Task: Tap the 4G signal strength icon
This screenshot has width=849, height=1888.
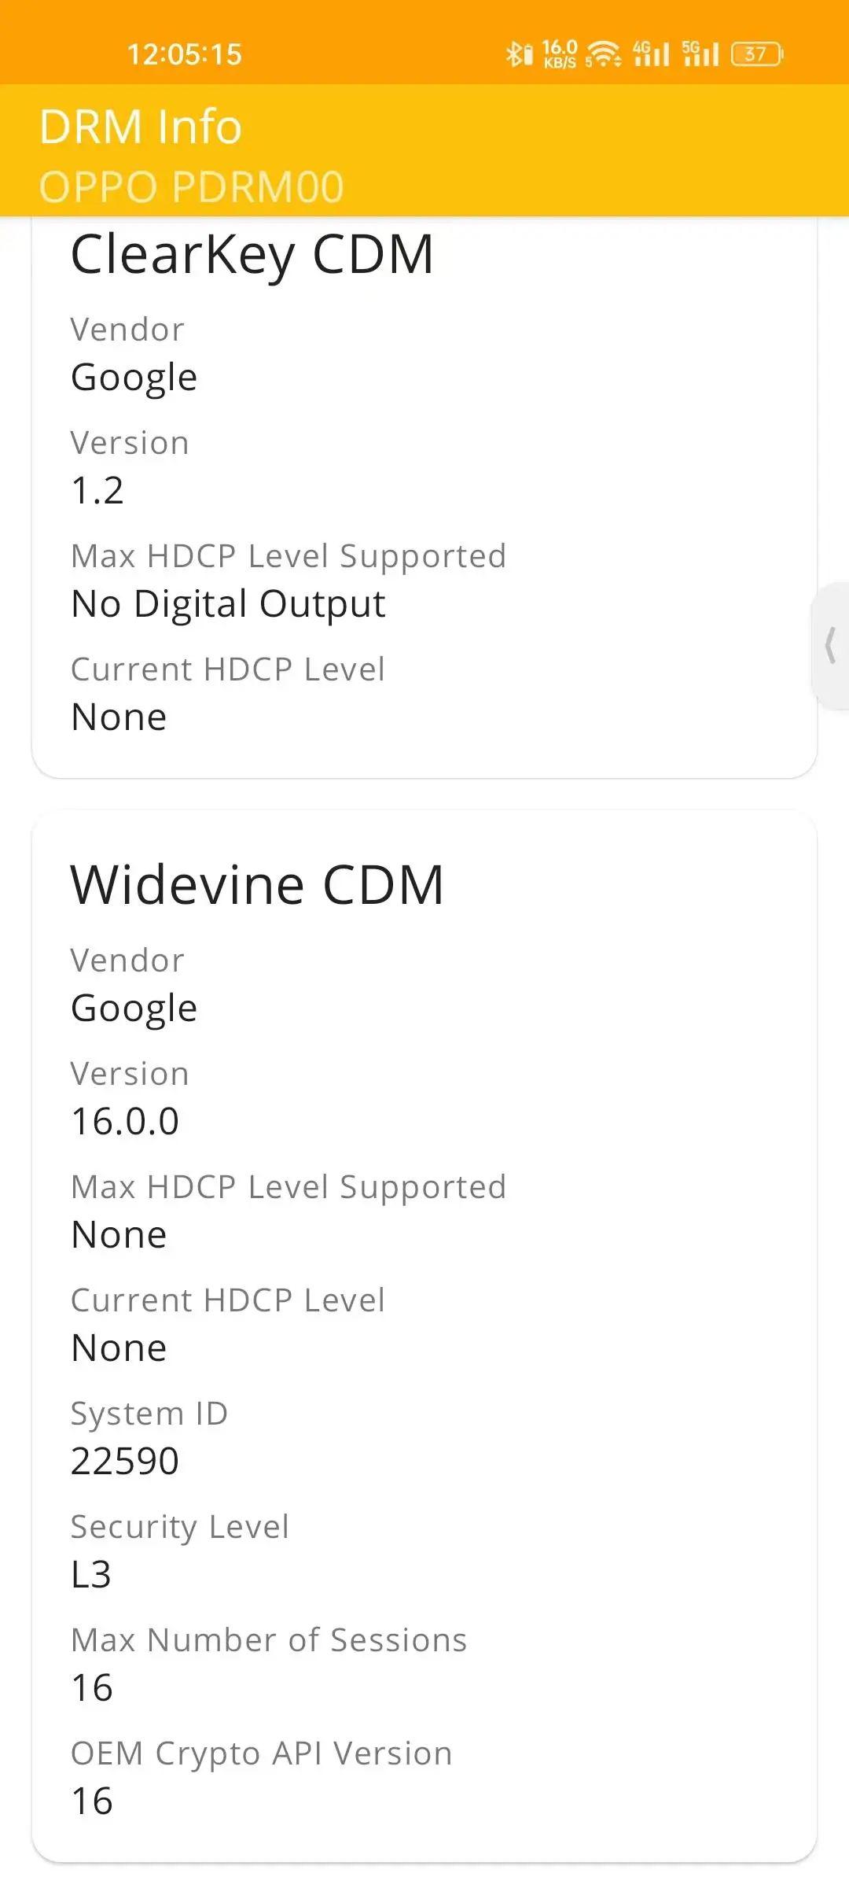Action: (x=652, y=54)
